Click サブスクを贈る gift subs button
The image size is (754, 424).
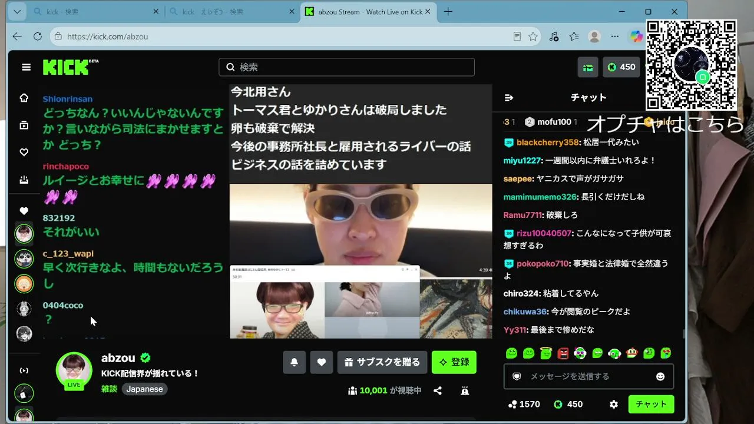(382, 362)
